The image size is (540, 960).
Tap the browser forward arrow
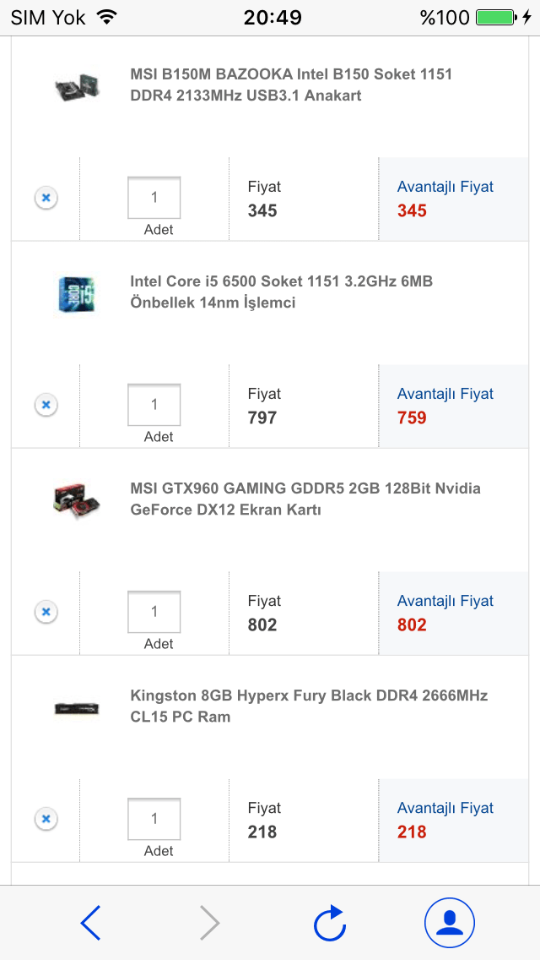(x=210, y=923)
